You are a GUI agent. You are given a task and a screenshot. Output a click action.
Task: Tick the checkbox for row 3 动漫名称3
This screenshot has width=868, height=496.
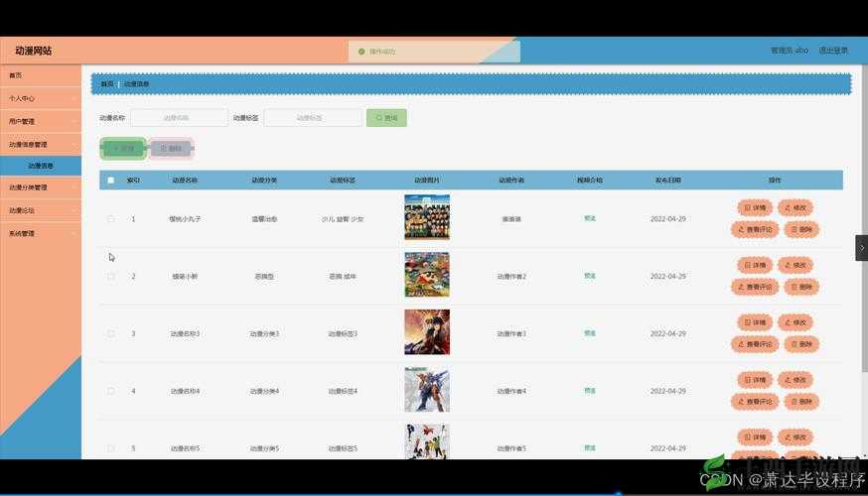coord(110,334)
